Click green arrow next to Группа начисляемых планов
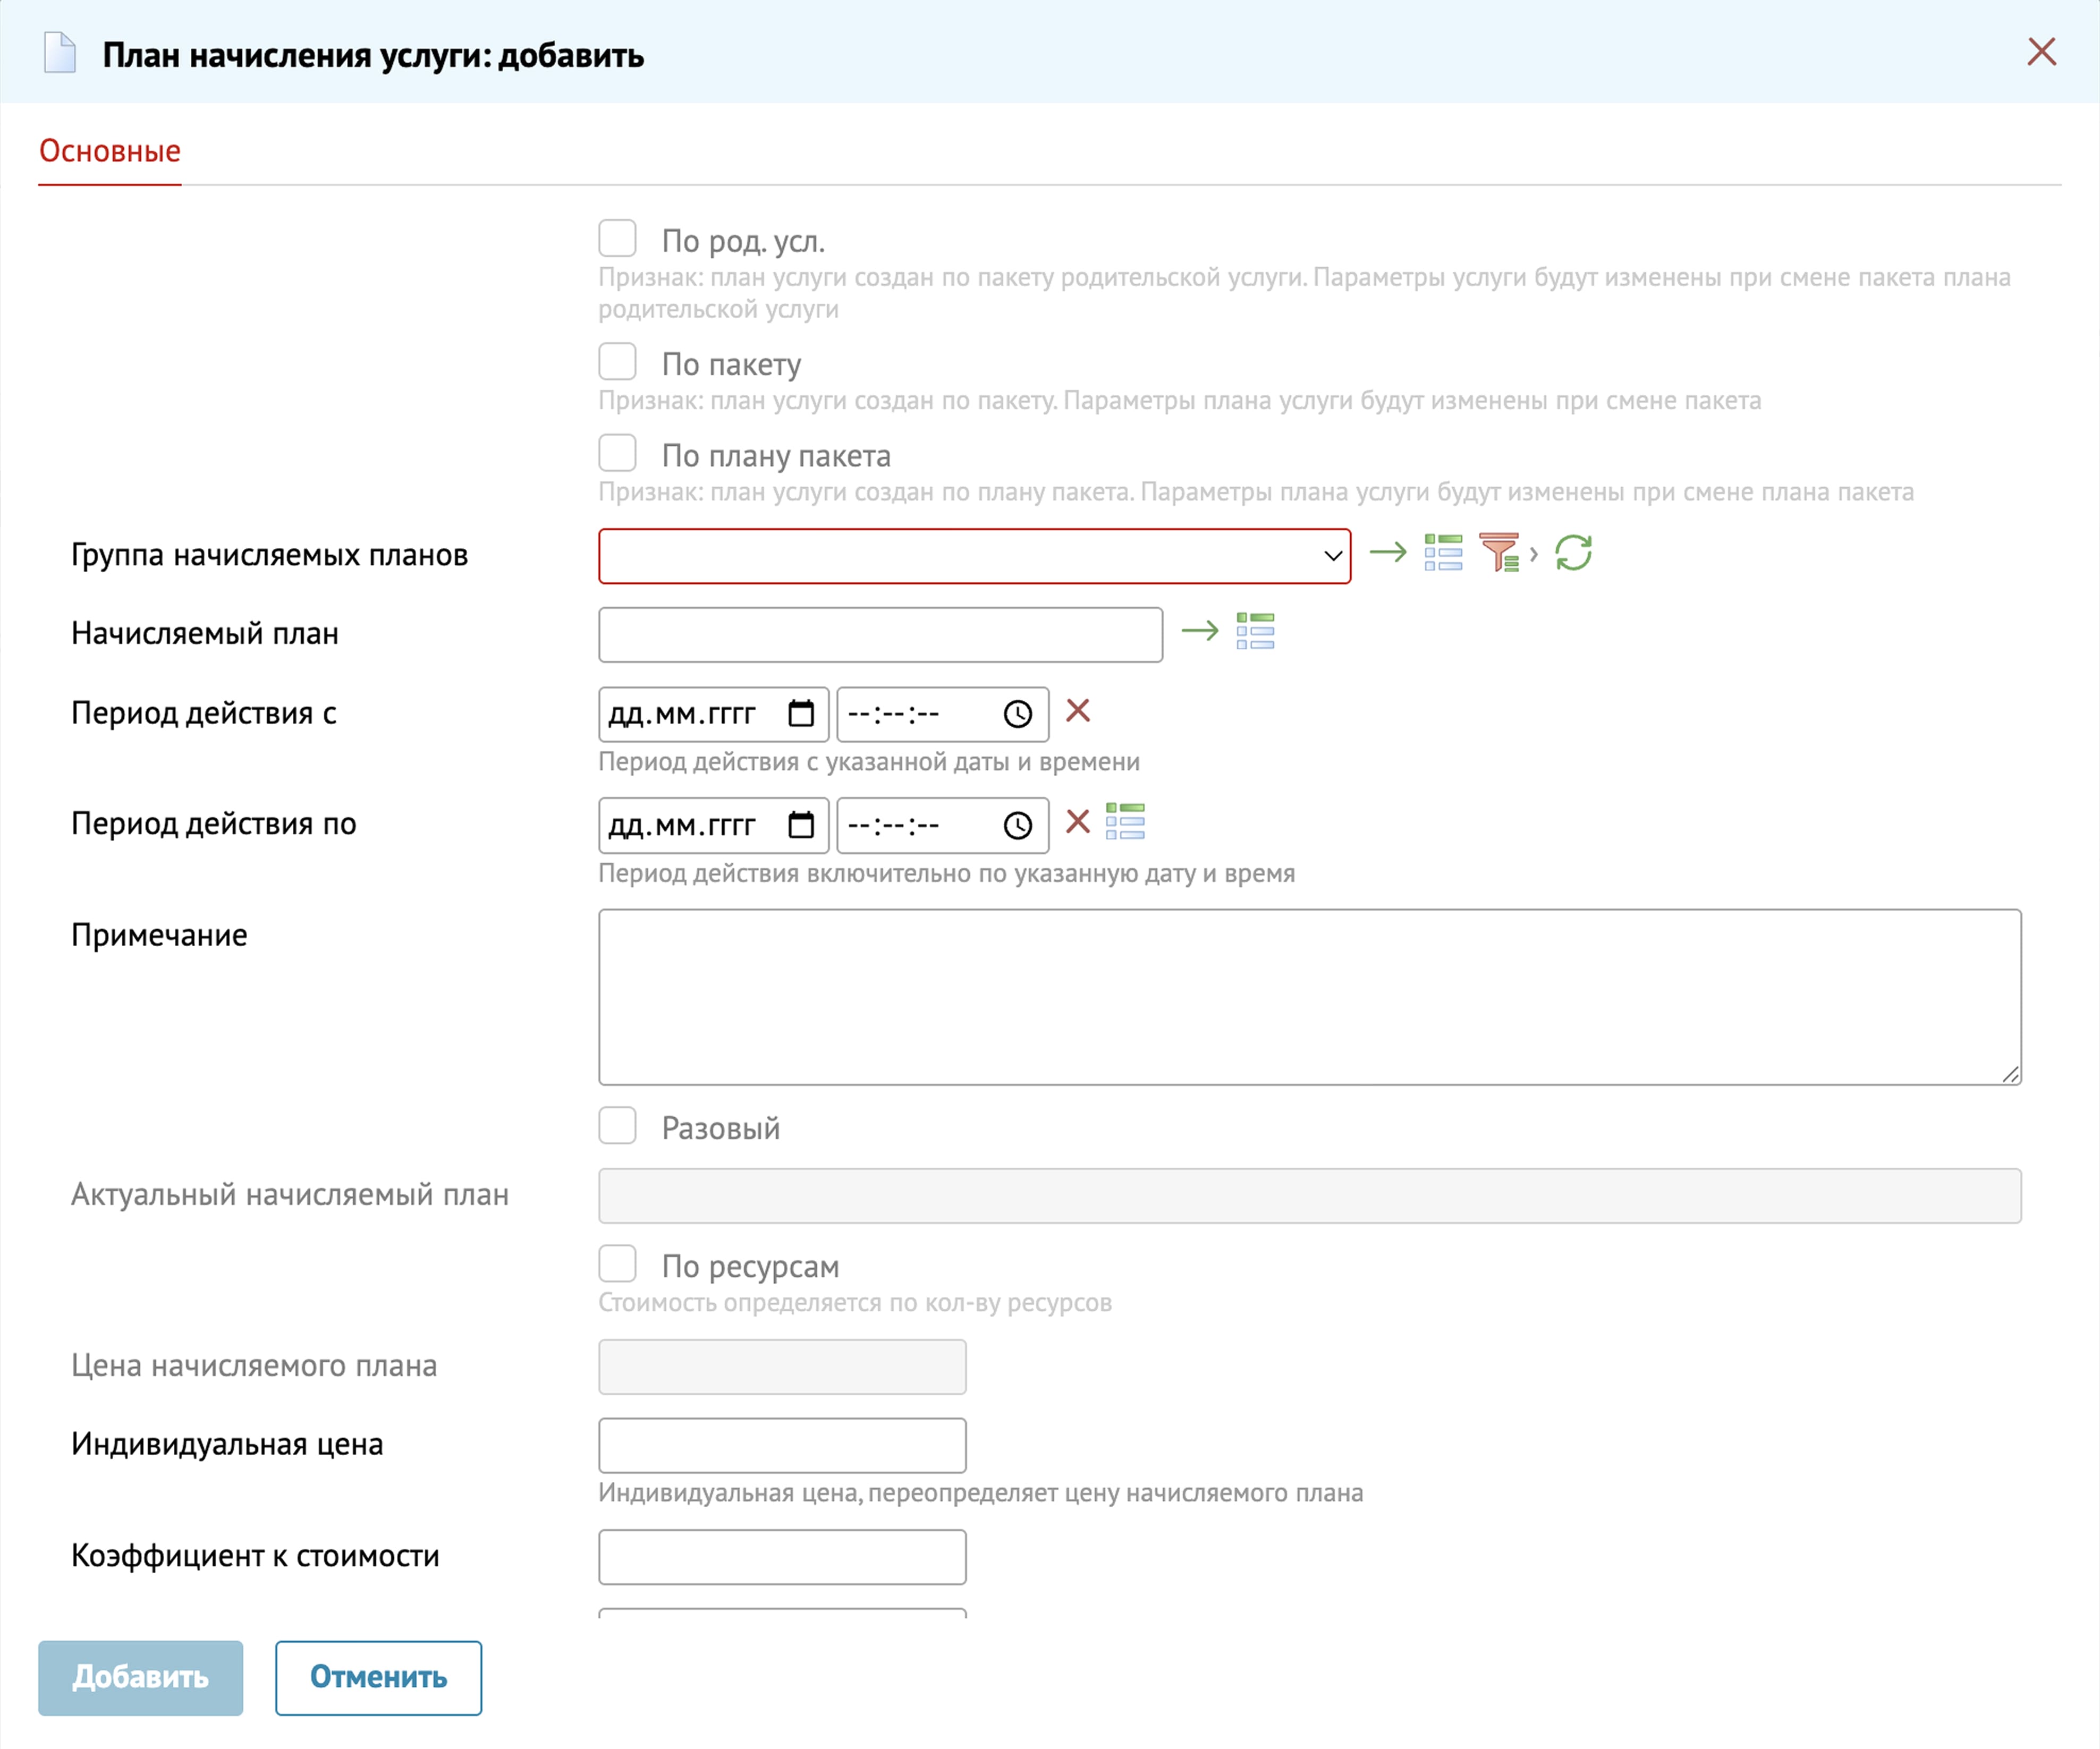2100x1749 pixels. (1387, 552)
